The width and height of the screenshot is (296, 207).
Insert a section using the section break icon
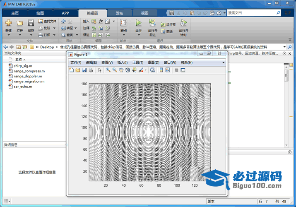(x=94, y=22)
